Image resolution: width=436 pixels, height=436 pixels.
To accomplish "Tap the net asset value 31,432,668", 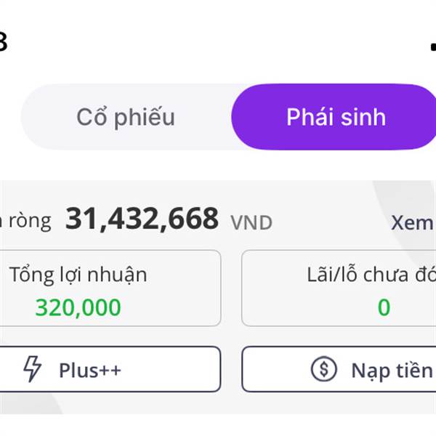I will pos(142,219).
